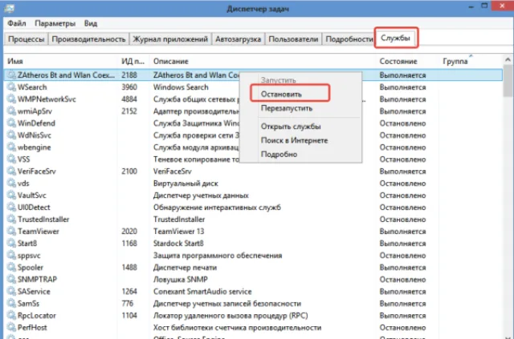
Task: Click the gear icon beside RpcLocator
Action: 11,316
